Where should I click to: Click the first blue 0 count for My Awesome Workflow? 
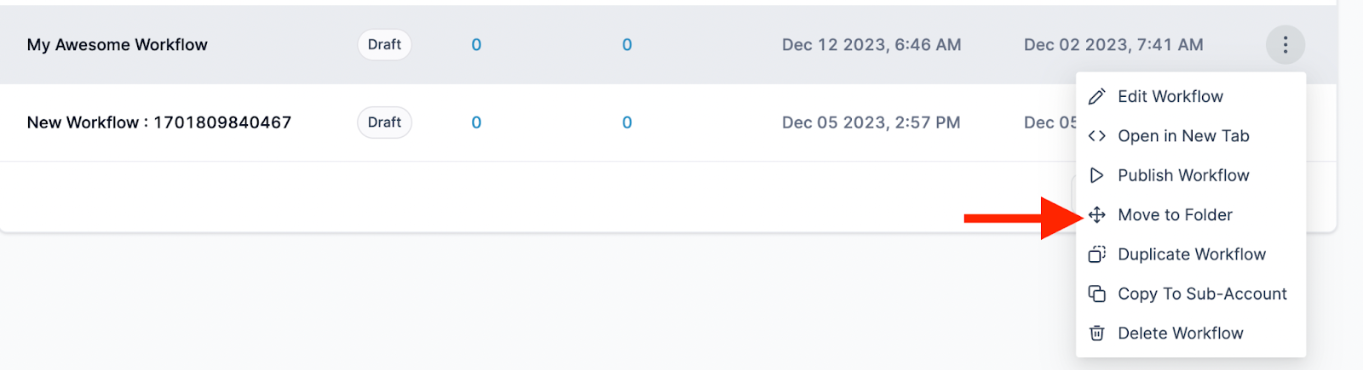point(476,45)
